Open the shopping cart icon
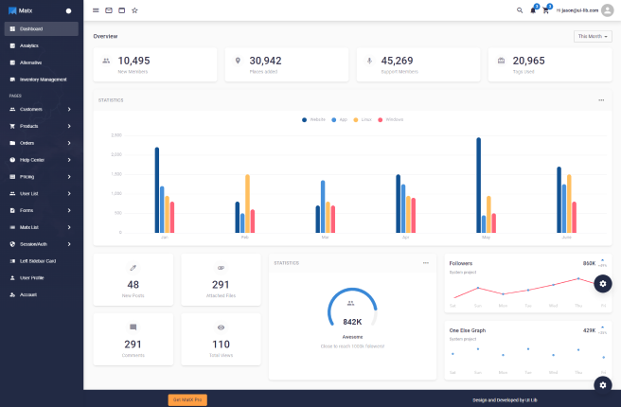Screen dimensions: 621x407 [x=546, y=10]
